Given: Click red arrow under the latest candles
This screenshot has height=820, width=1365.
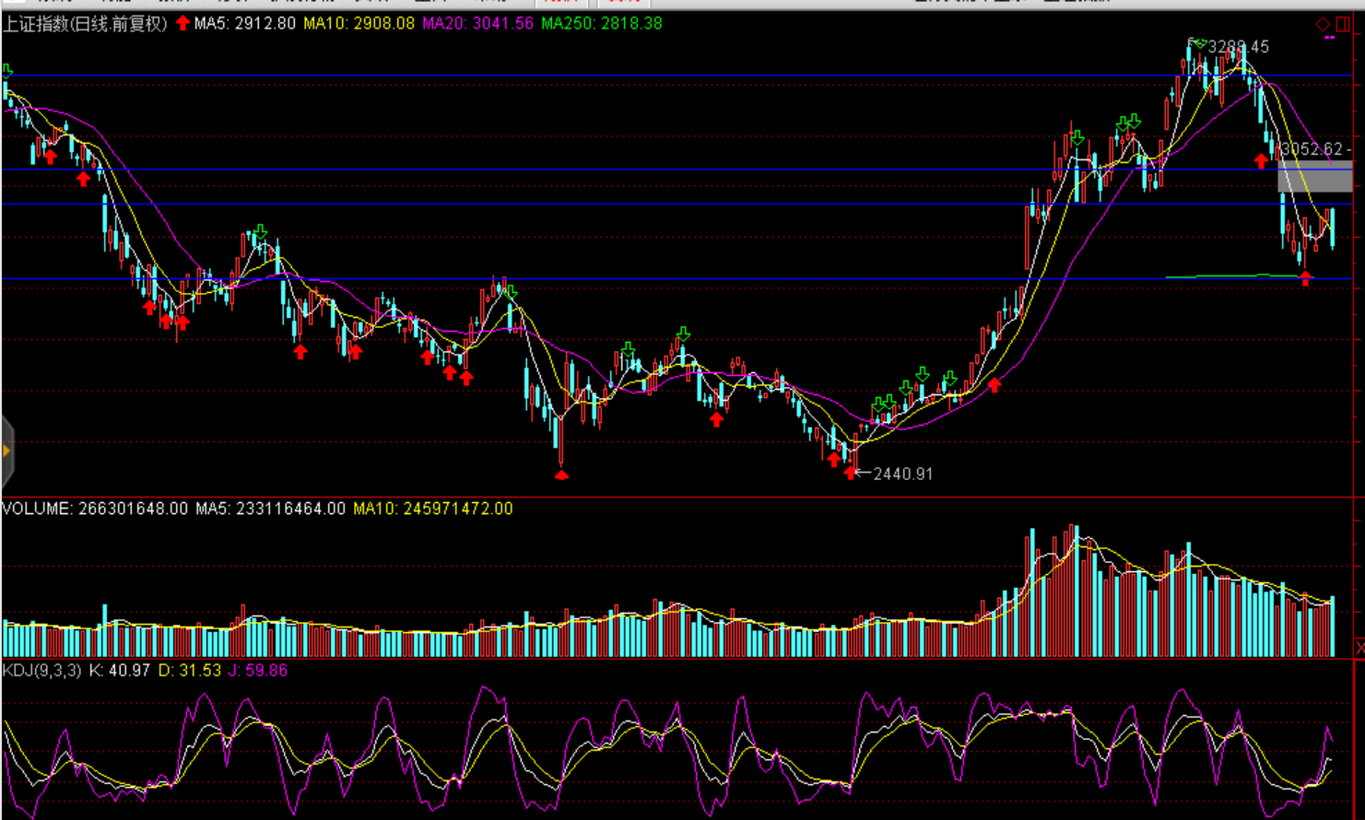Looking at the screenshot, I should tap(1305, 279).
